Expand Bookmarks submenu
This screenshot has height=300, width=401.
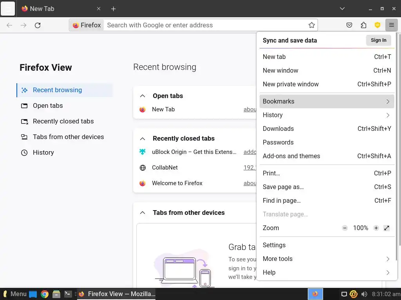pyautogui.click(x=327, y=101)
